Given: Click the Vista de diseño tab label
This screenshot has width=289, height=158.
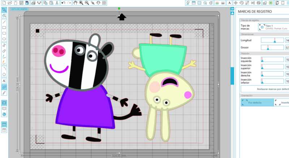Looking at the screenshot, I should [19, 9].
